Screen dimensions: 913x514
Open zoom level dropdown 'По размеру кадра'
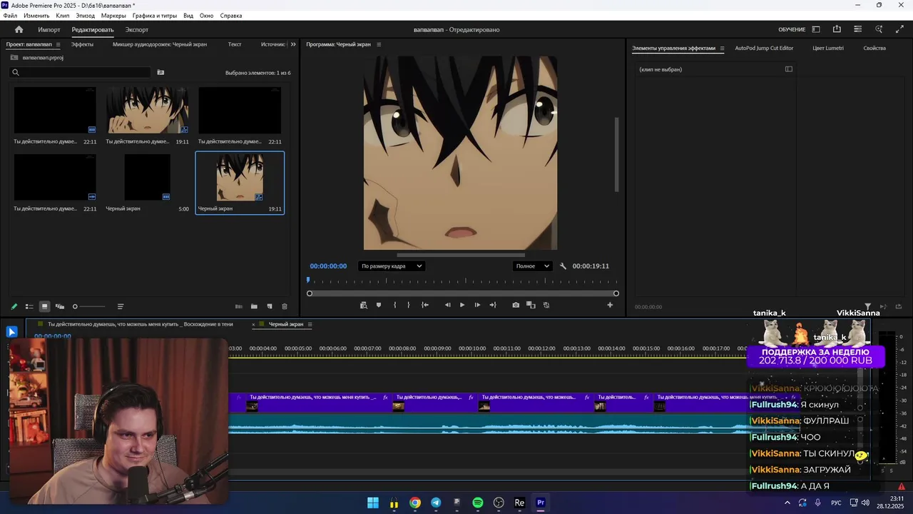pyautogui.click(x=392, y=266)
